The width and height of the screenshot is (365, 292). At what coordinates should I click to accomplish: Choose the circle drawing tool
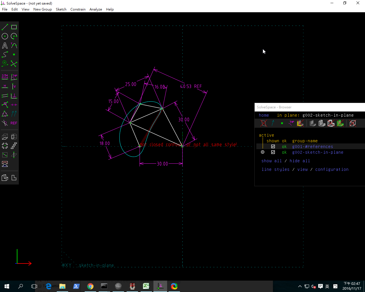point(5,36)
